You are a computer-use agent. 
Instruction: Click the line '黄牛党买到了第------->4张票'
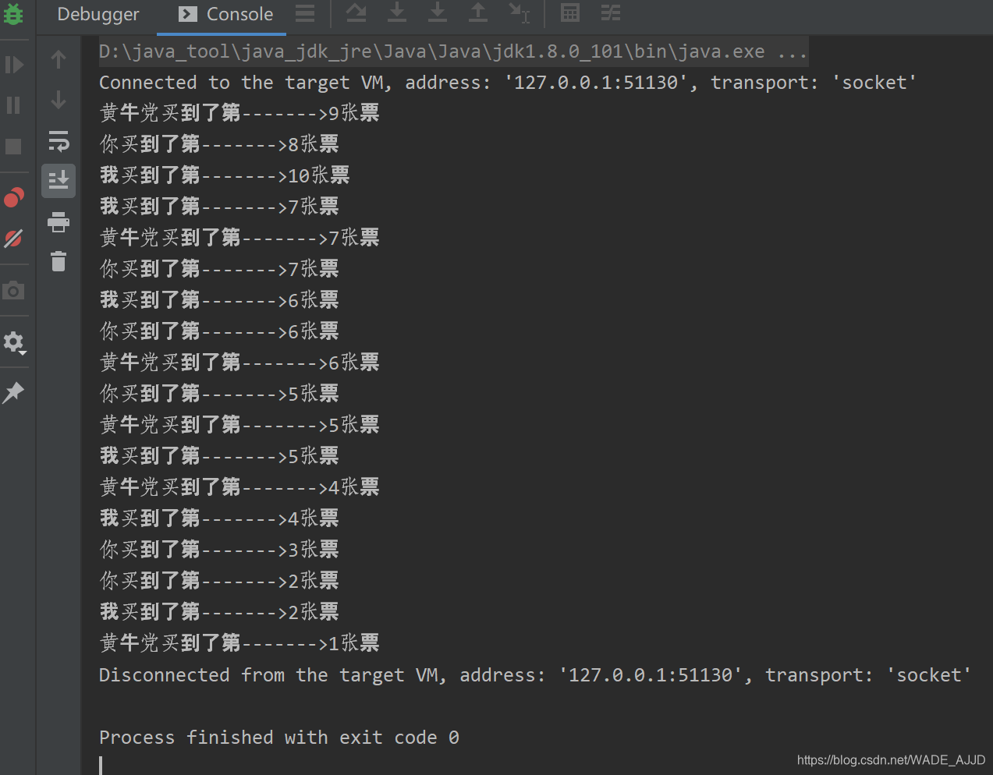click(x=239, y=487)
